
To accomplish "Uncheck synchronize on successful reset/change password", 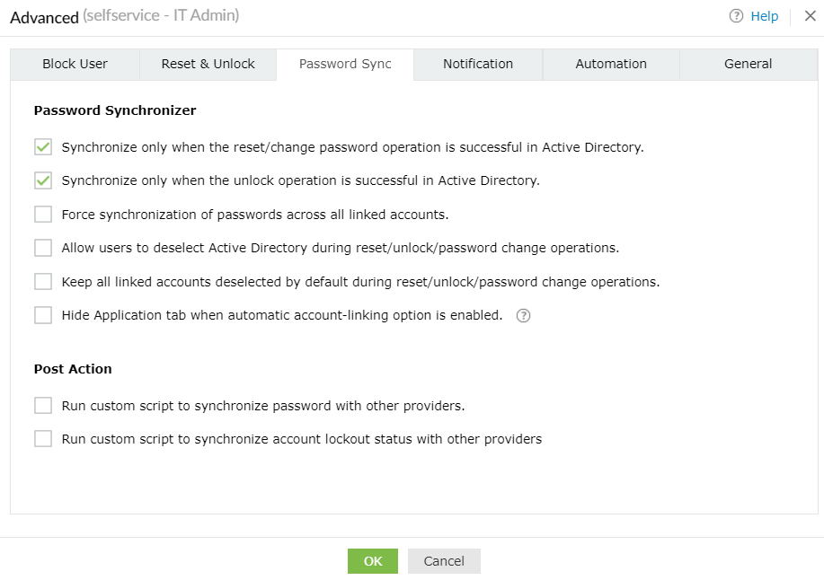I will (43, 147).
